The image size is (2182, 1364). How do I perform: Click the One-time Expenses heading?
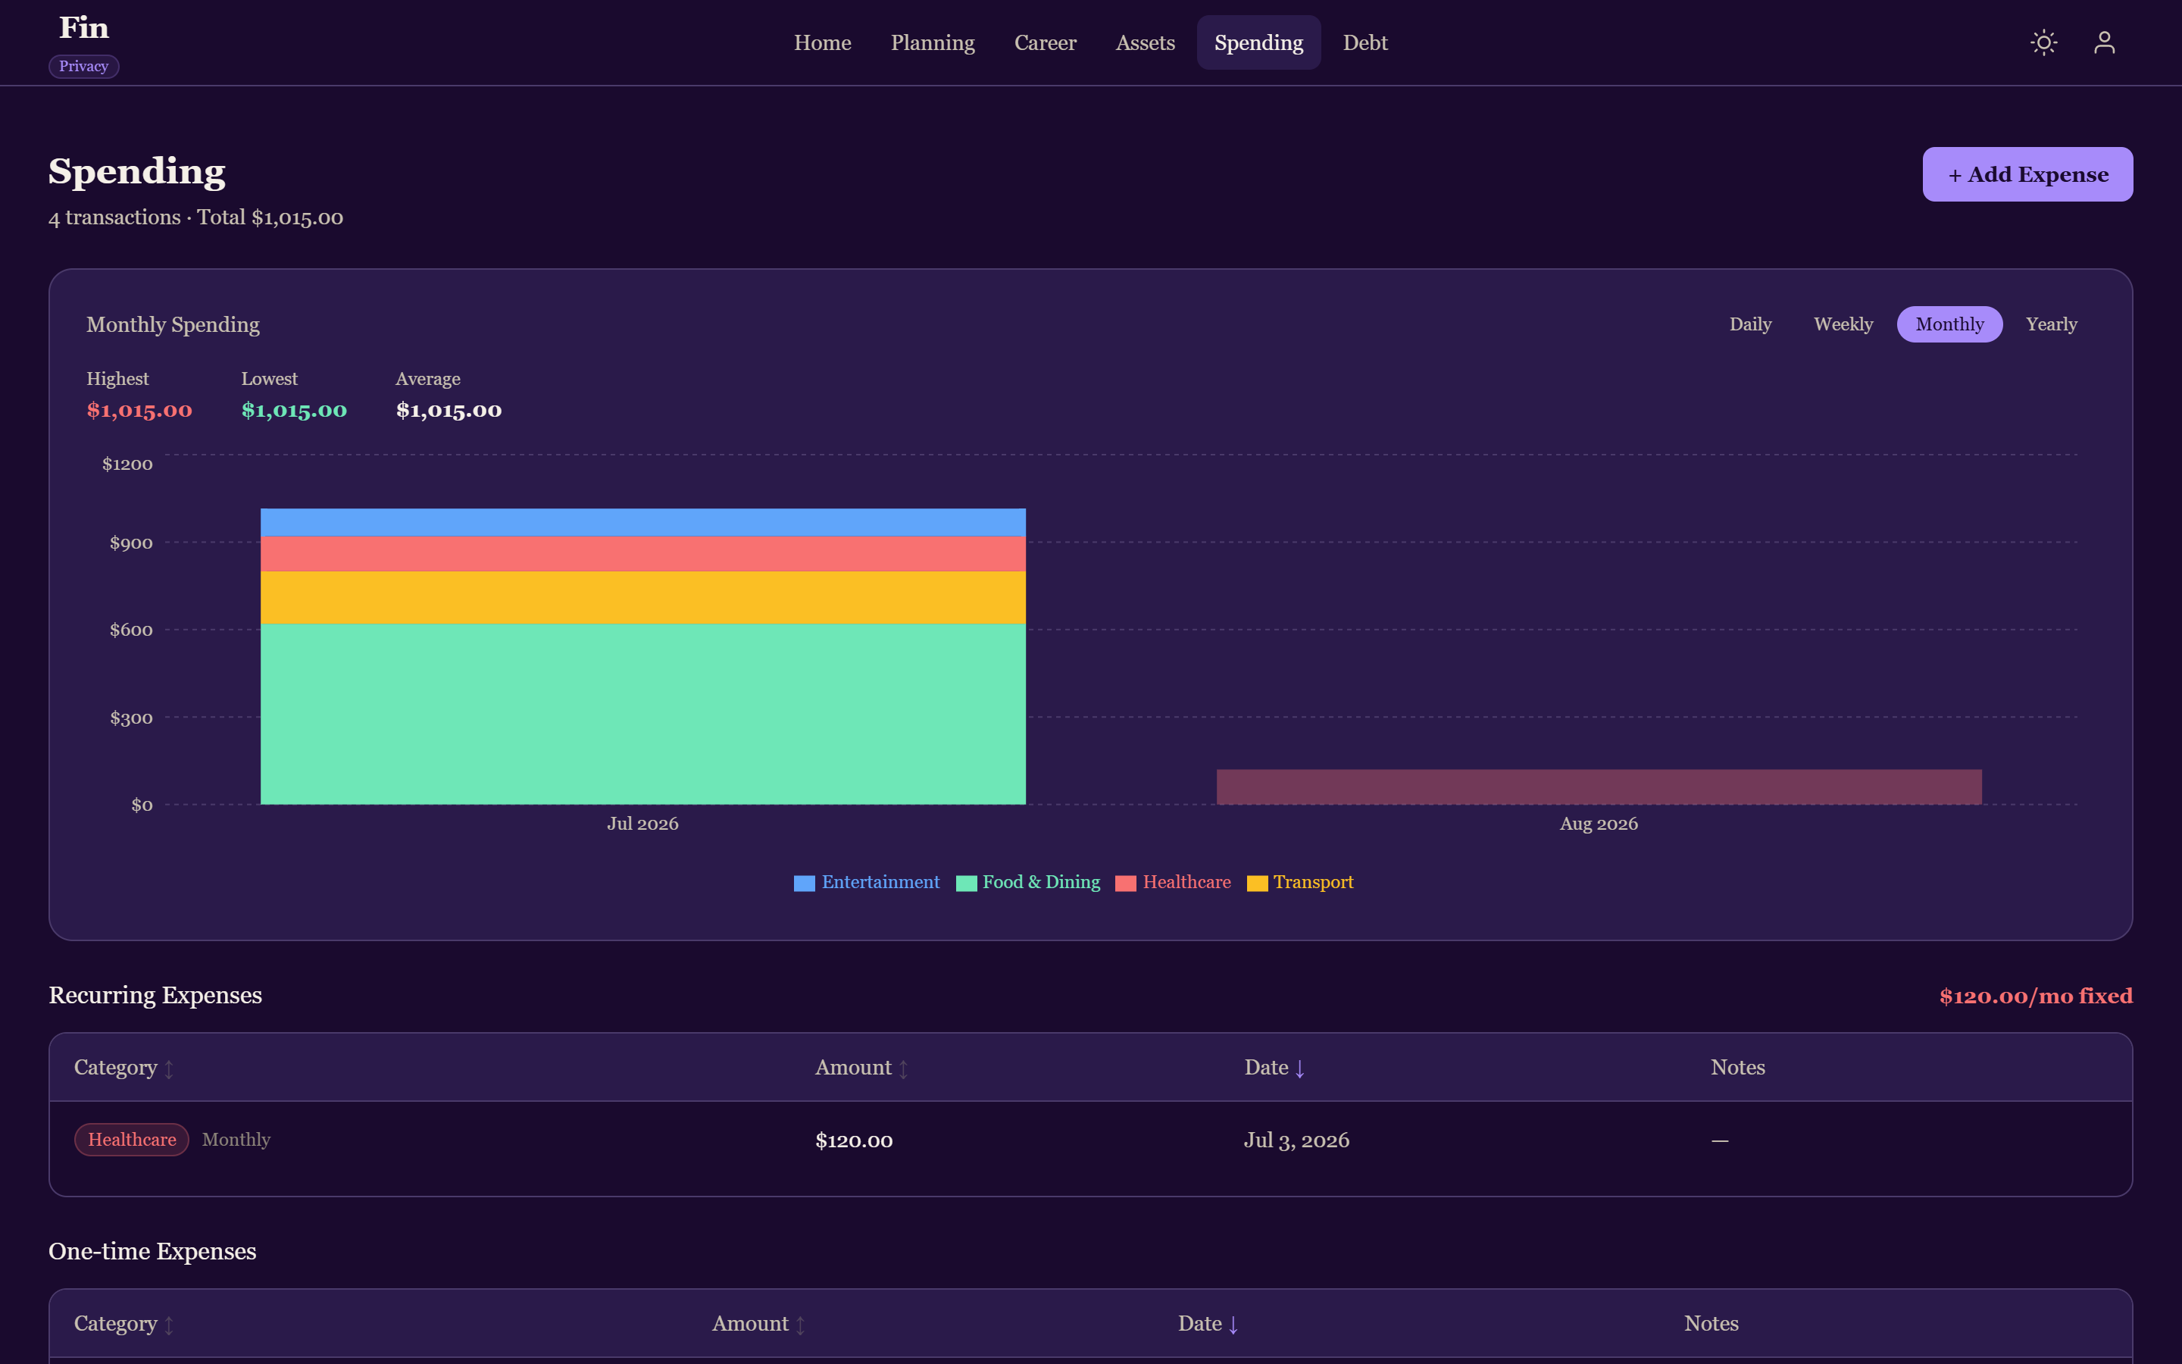pos(152,1251)
